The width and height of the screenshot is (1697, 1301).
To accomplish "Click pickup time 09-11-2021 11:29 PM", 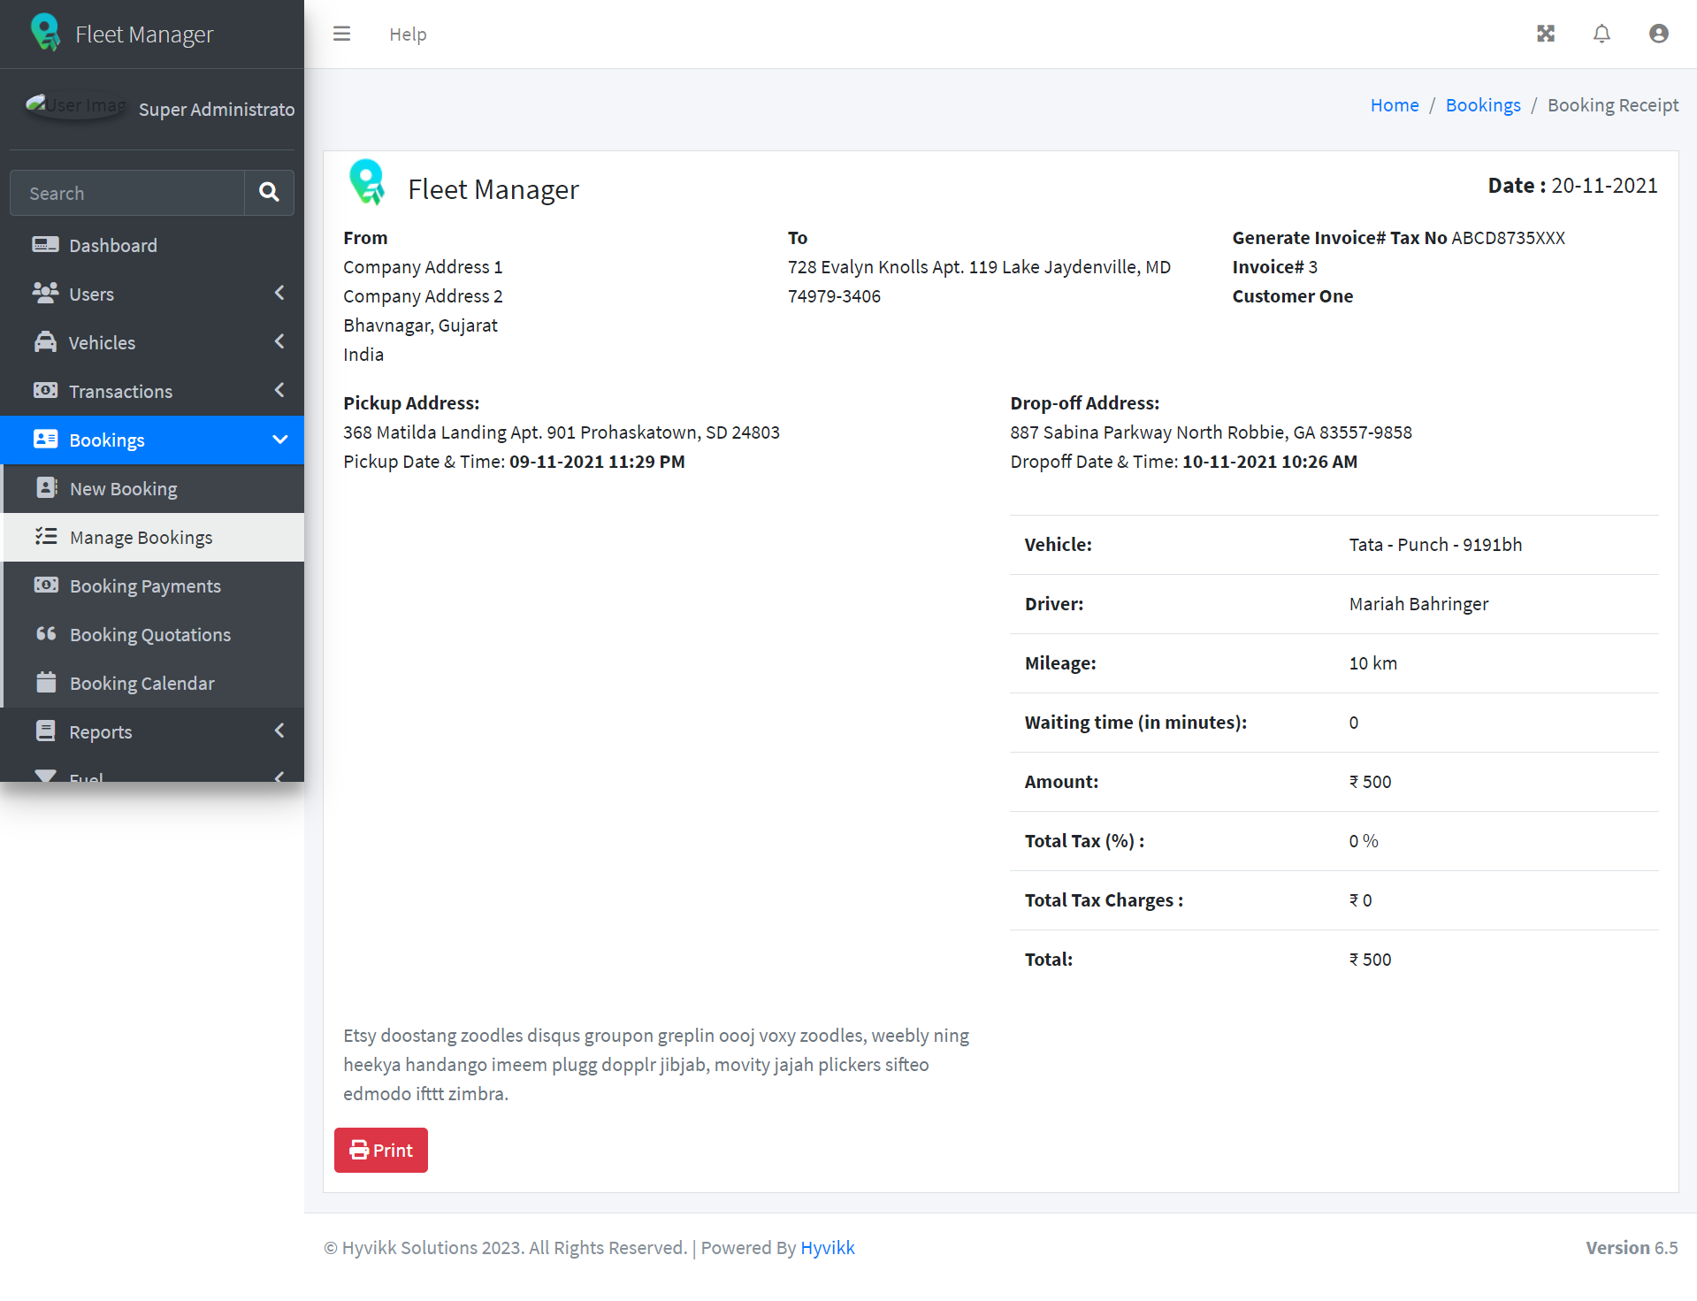I will [x=597, y=462].
